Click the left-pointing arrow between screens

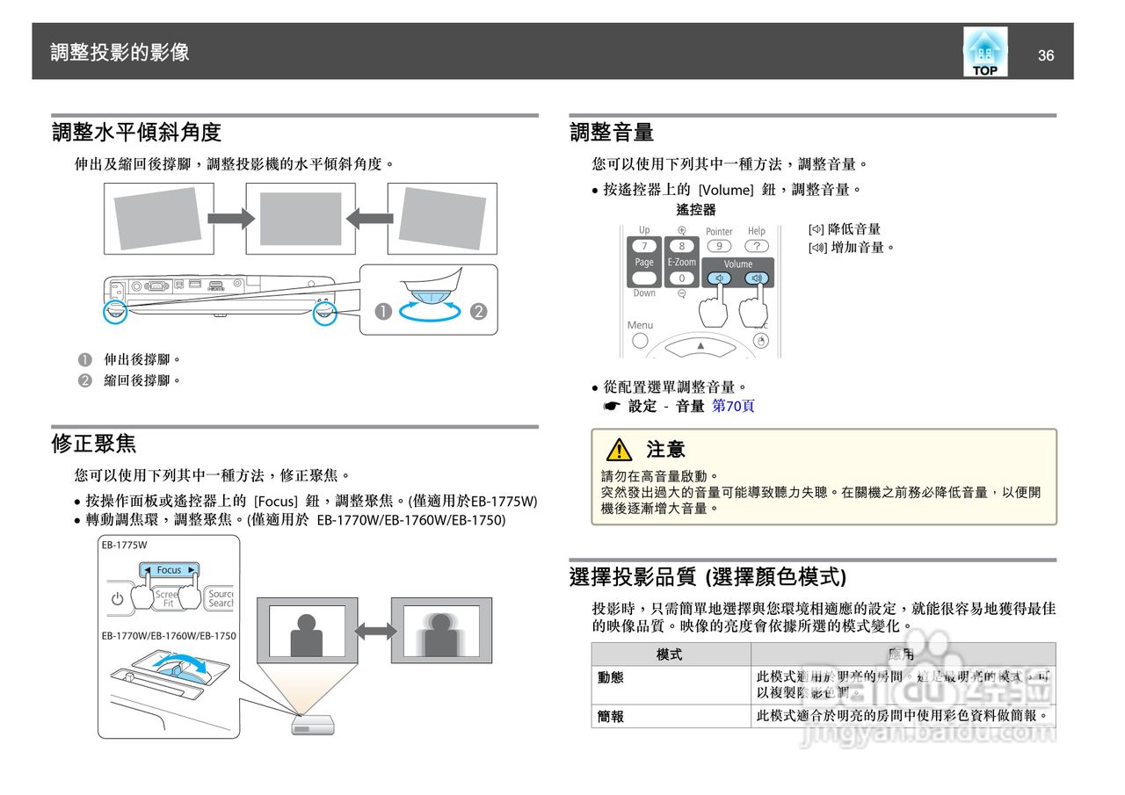pyautogui.click(x=371, y=219)
